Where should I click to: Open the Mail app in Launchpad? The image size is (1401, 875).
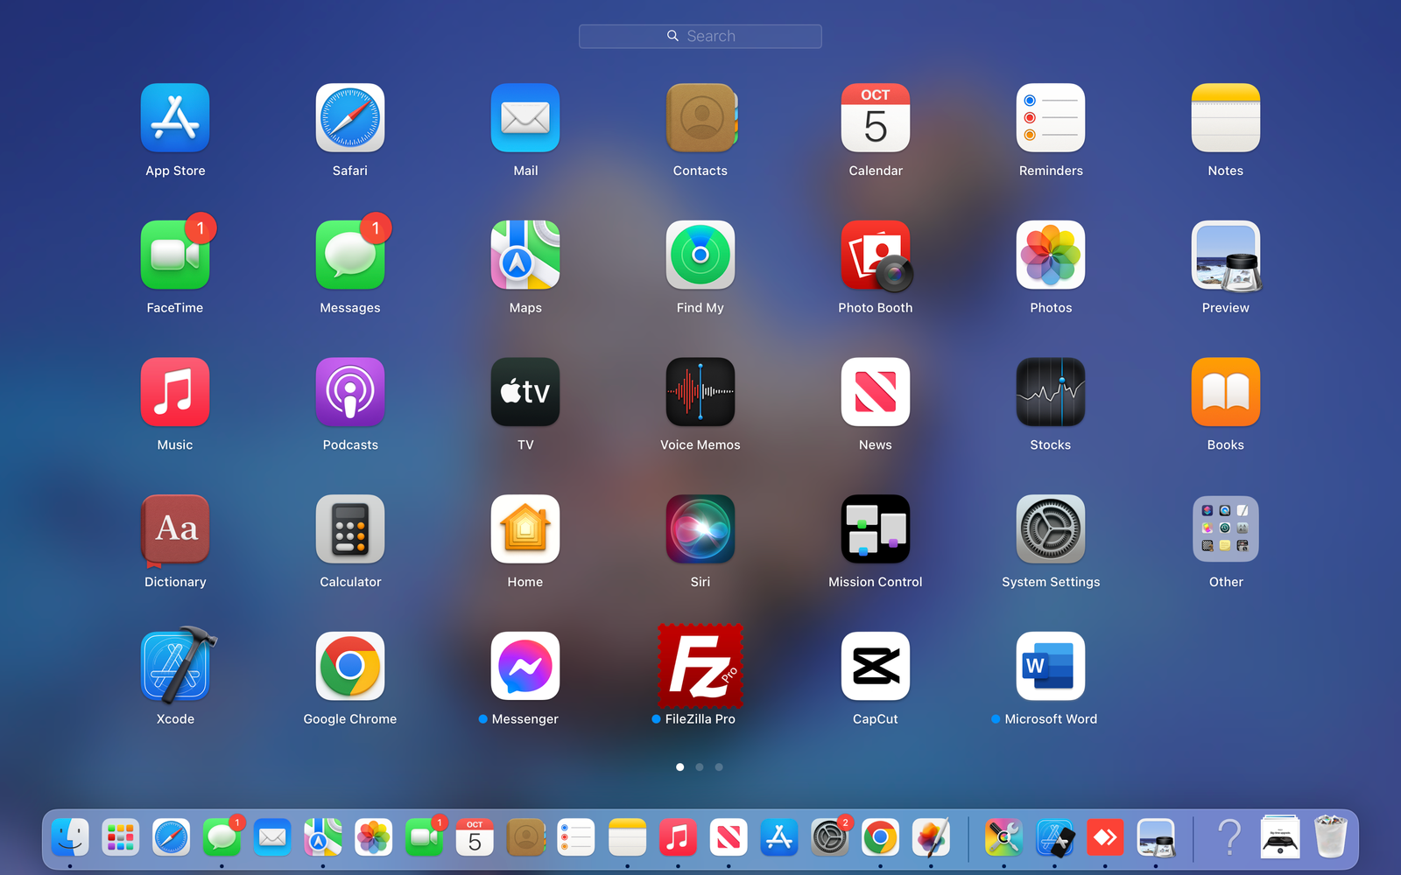pyautogui.click(x=525, y=118)
